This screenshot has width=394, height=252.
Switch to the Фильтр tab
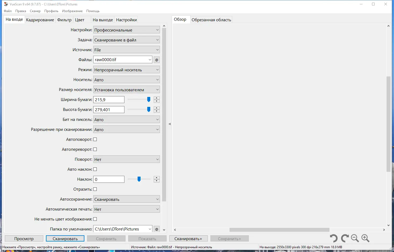click(65, 20)
